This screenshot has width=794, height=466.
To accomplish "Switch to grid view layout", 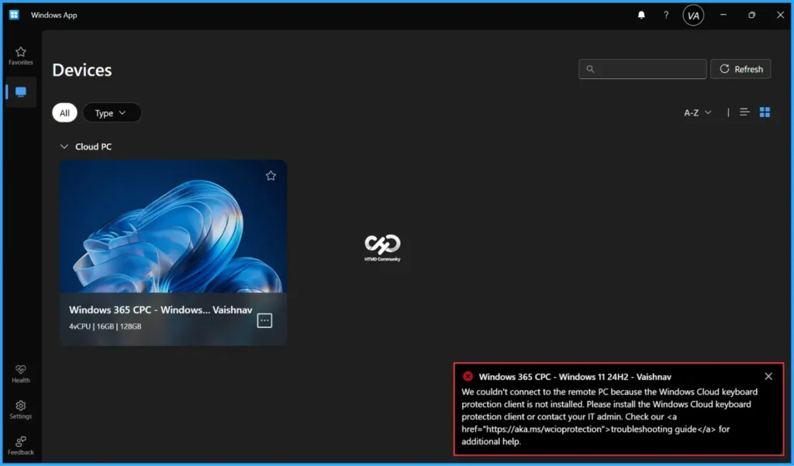I will pyautogui.click(x=765, y=112).
